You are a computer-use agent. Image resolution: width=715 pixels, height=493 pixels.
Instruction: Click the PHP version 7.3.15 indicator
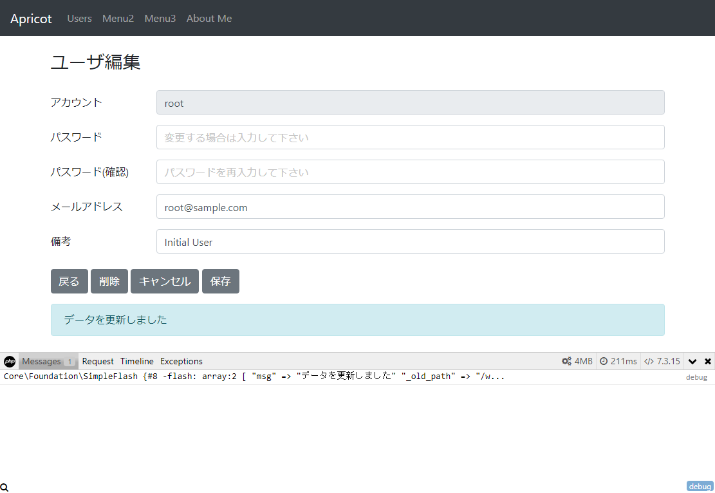click(662, 361)
